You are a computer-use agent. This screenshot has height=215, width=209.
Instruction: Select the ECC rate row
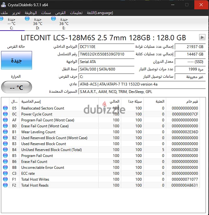(101, 173)
